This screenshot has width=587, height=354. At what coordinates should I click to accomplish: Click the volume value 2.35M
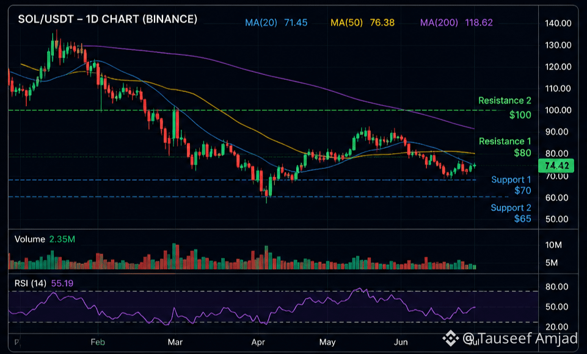point(62,239)
